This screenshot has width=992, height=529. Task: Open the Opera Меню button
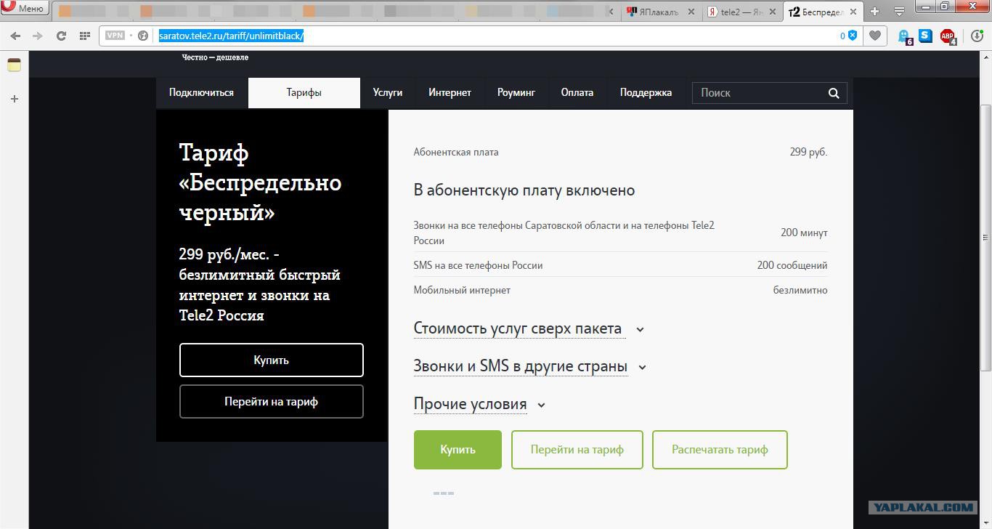pyautogui.click(x=25, y=9)
